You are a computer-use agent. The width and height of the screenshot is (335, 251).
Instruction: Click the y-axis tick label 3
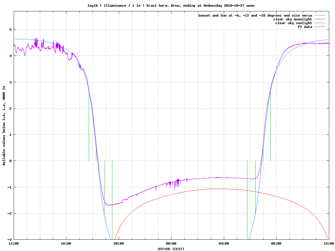pos(10,82)
